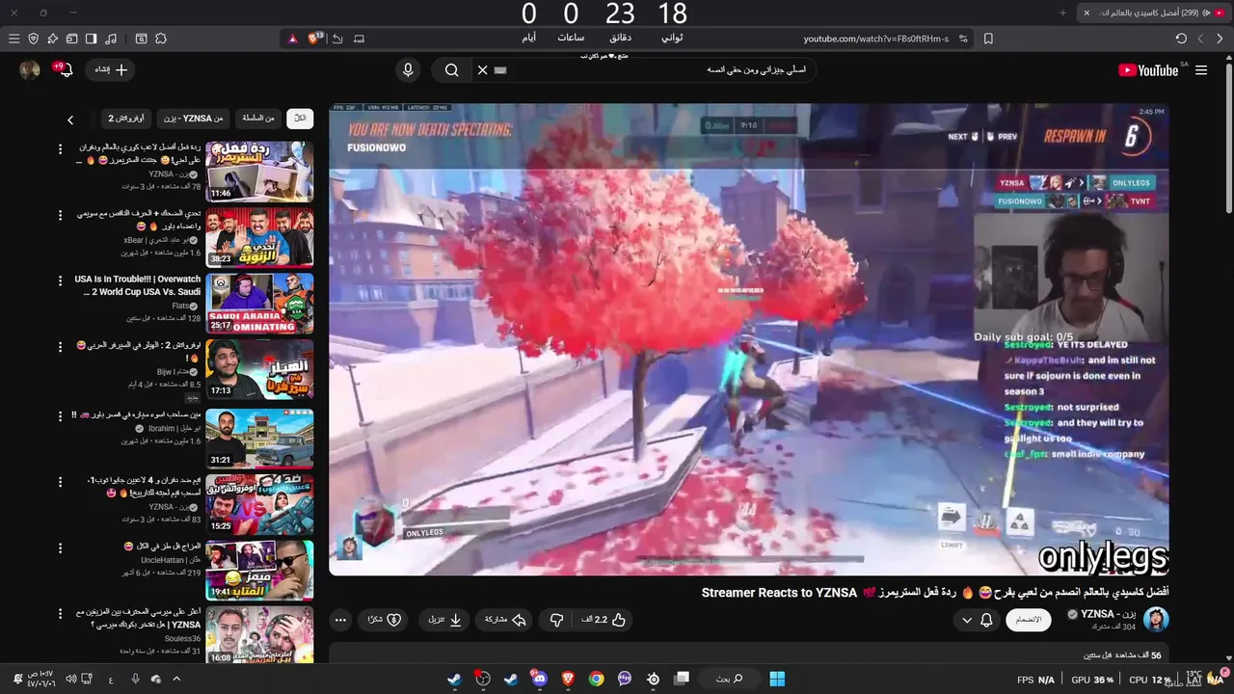Open USA Is In Trouble Overwatch video
Screen dimensions: 1234x694
click(259, 303)
